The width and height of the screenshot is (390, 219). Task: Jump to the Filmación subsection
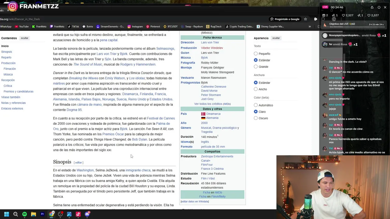(x=10, y=69)
